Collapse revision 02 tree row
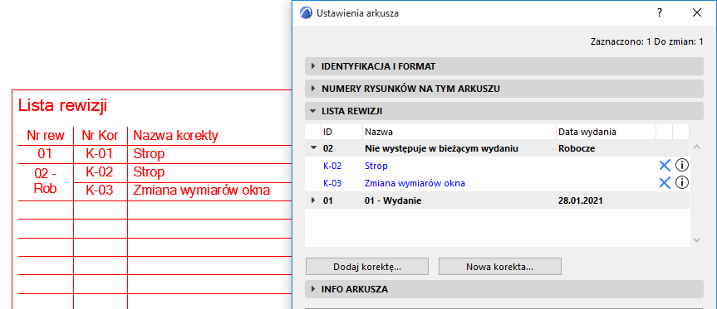The width and height of the screenshot is (717, 309). tap(313, 147)
